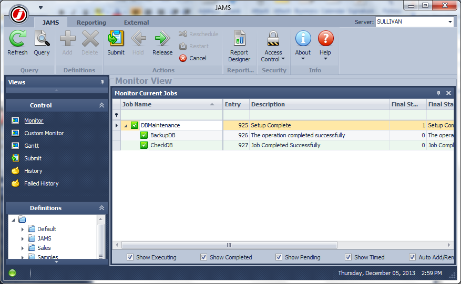
Task: Click the Help question mark icon
Action: pos(326,38)
